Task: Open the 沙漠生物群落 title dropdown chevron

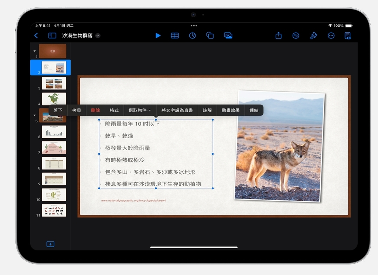Action: tap(98, 36)
